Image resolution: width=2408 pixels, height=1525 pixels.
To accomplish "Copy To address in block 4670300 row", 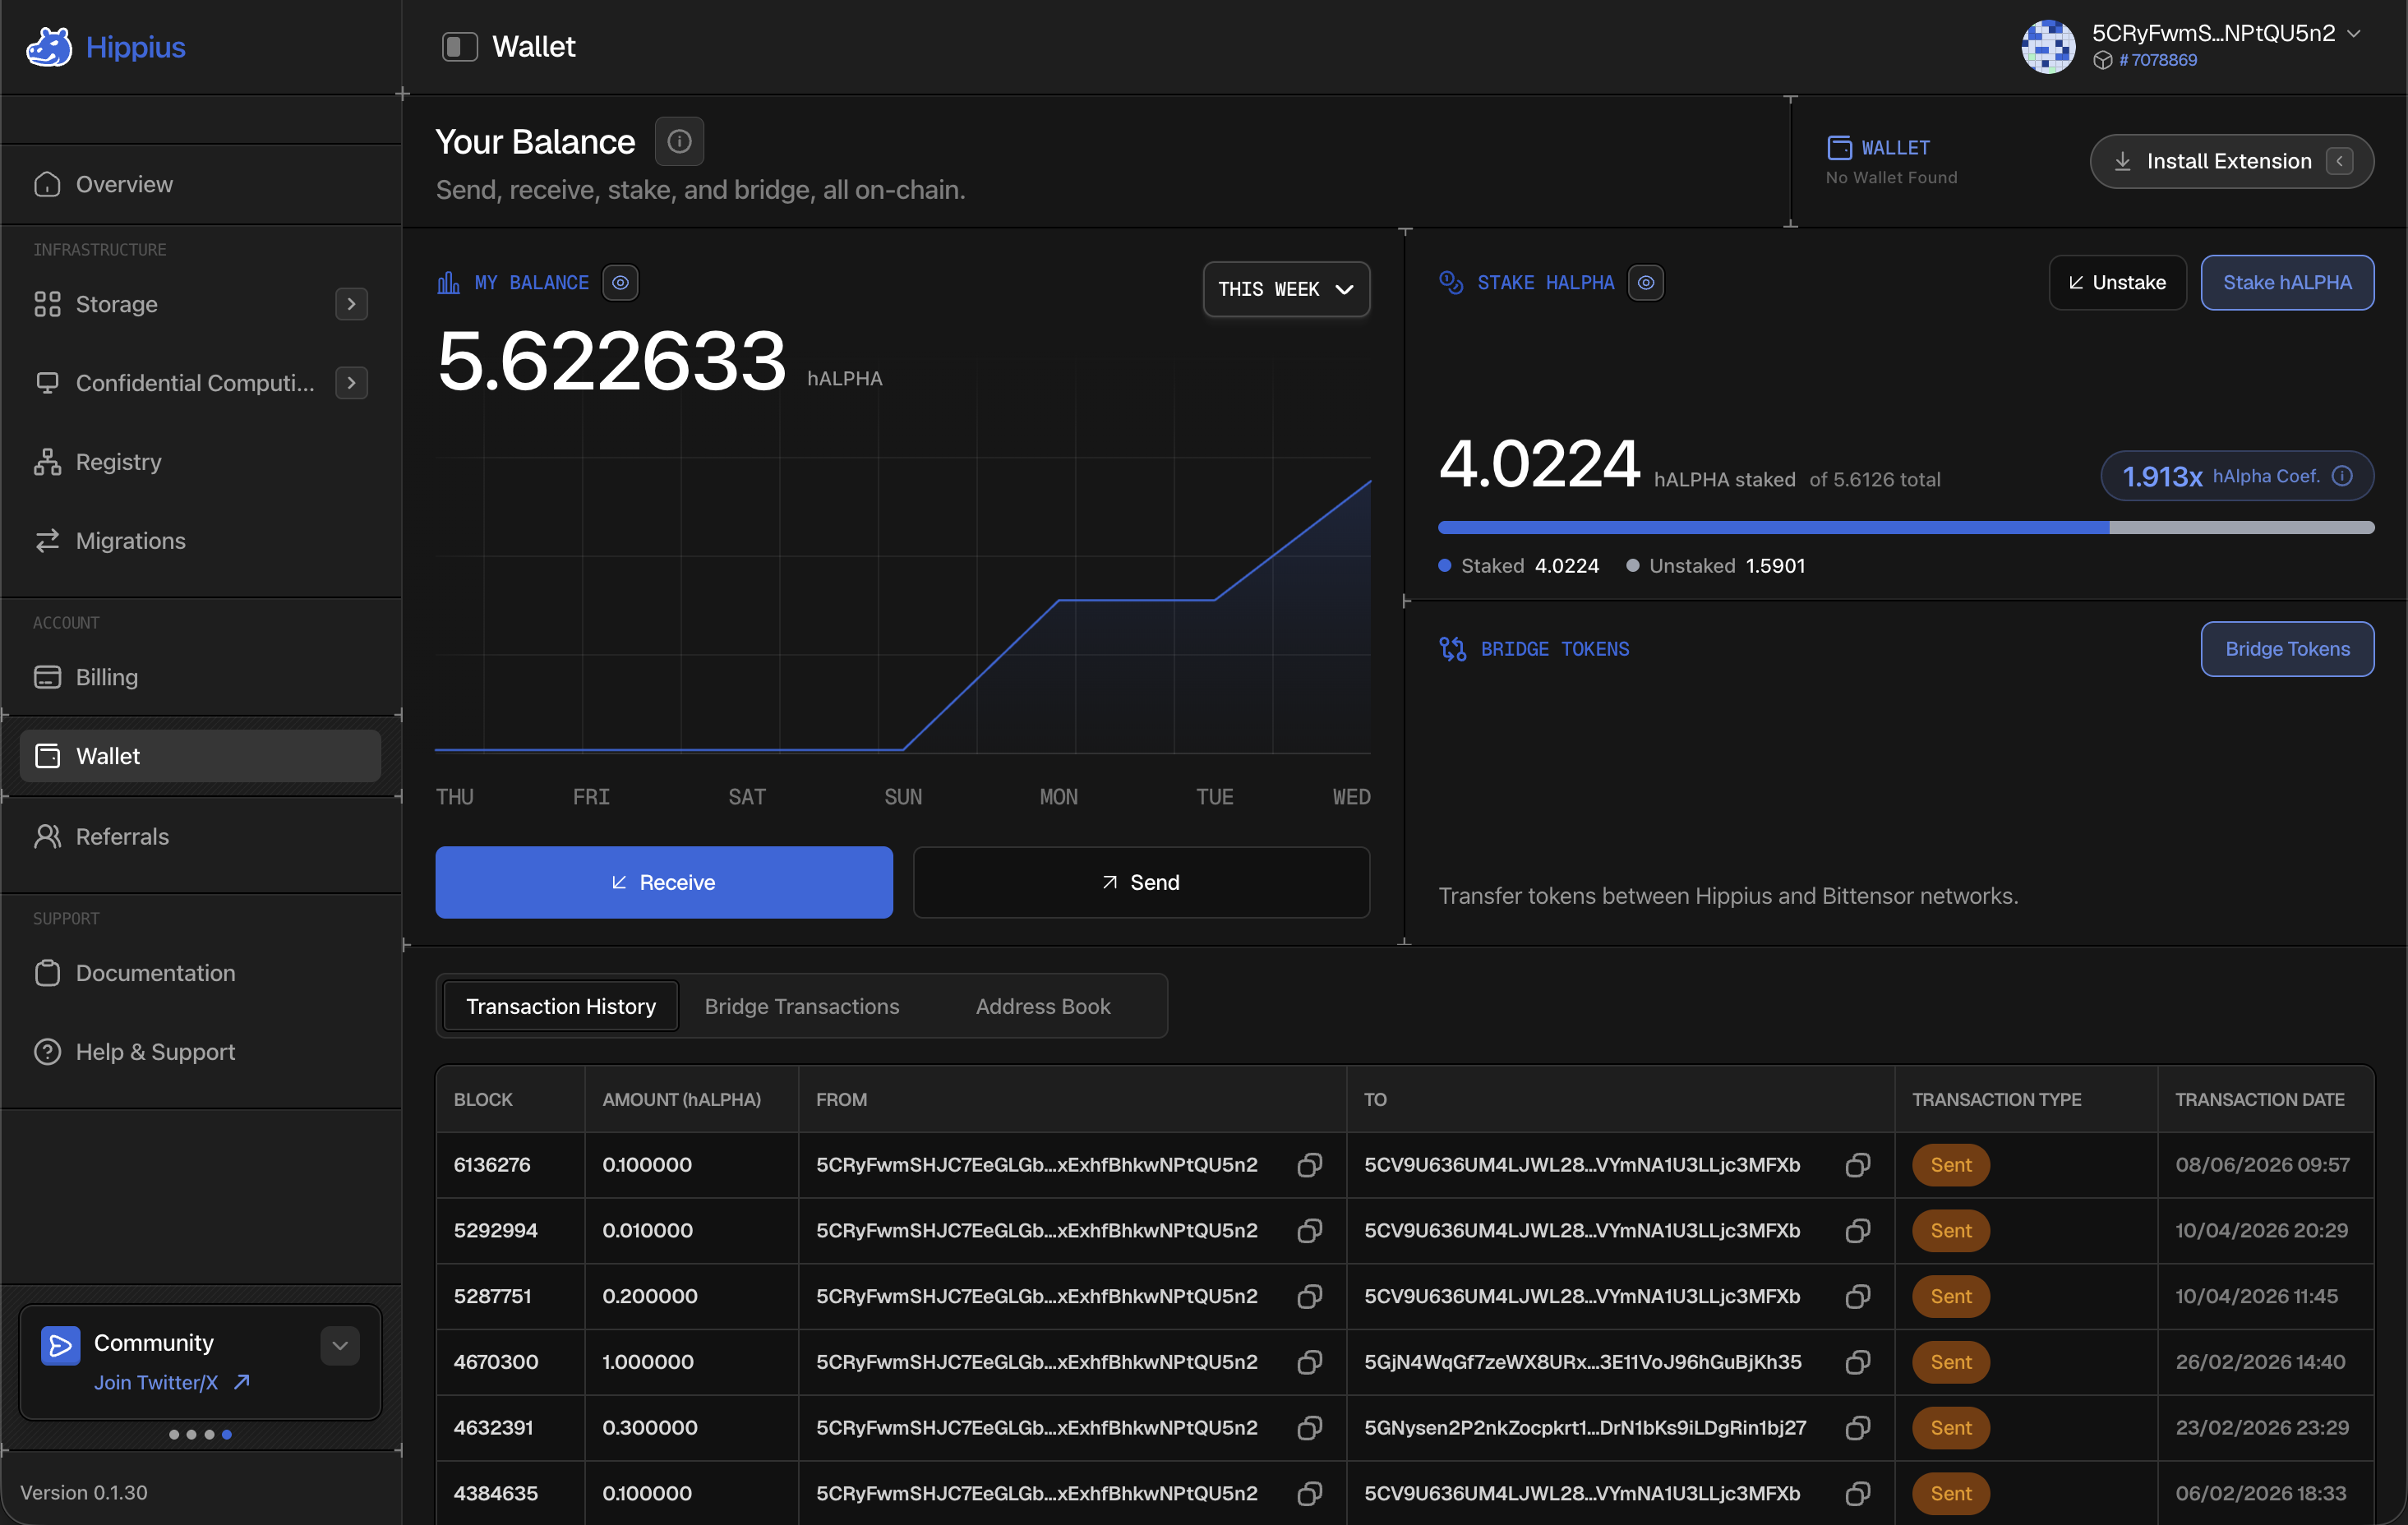I will (1857, 1362).
